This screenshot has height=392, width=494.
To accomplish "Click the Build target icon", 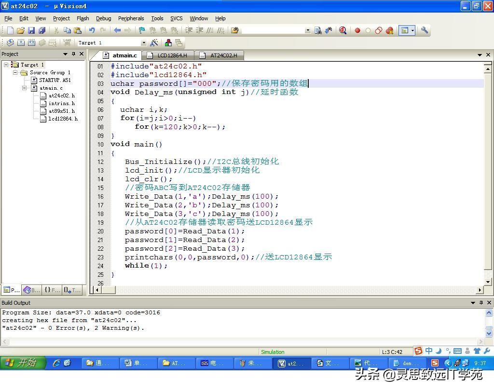I will (21, 43).
